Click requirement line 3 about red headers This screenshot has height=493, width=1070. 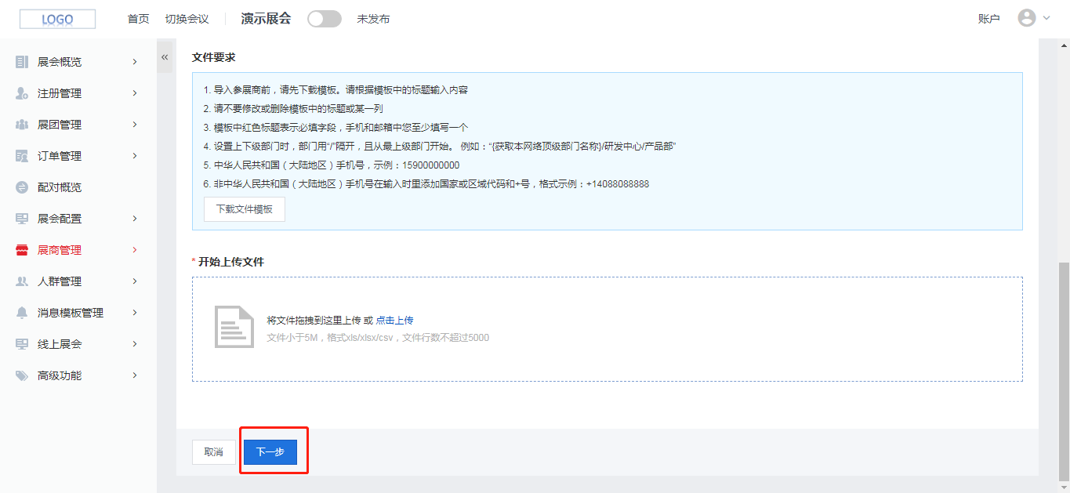(x=336, y=128)
